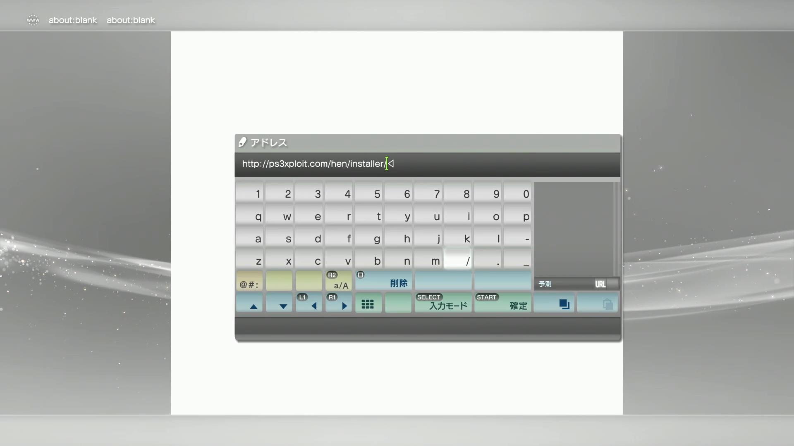
Task: Click the grid/keyboard layout icon
Action: point(368,304)
